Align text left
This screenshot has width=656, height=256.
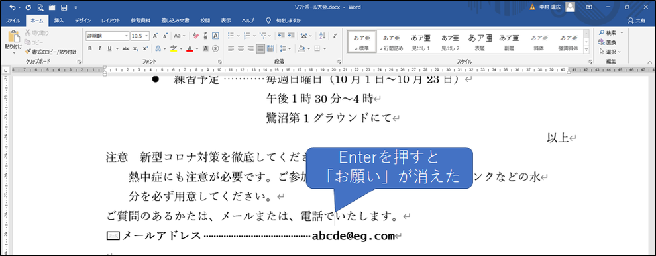[x=231, y=48]
